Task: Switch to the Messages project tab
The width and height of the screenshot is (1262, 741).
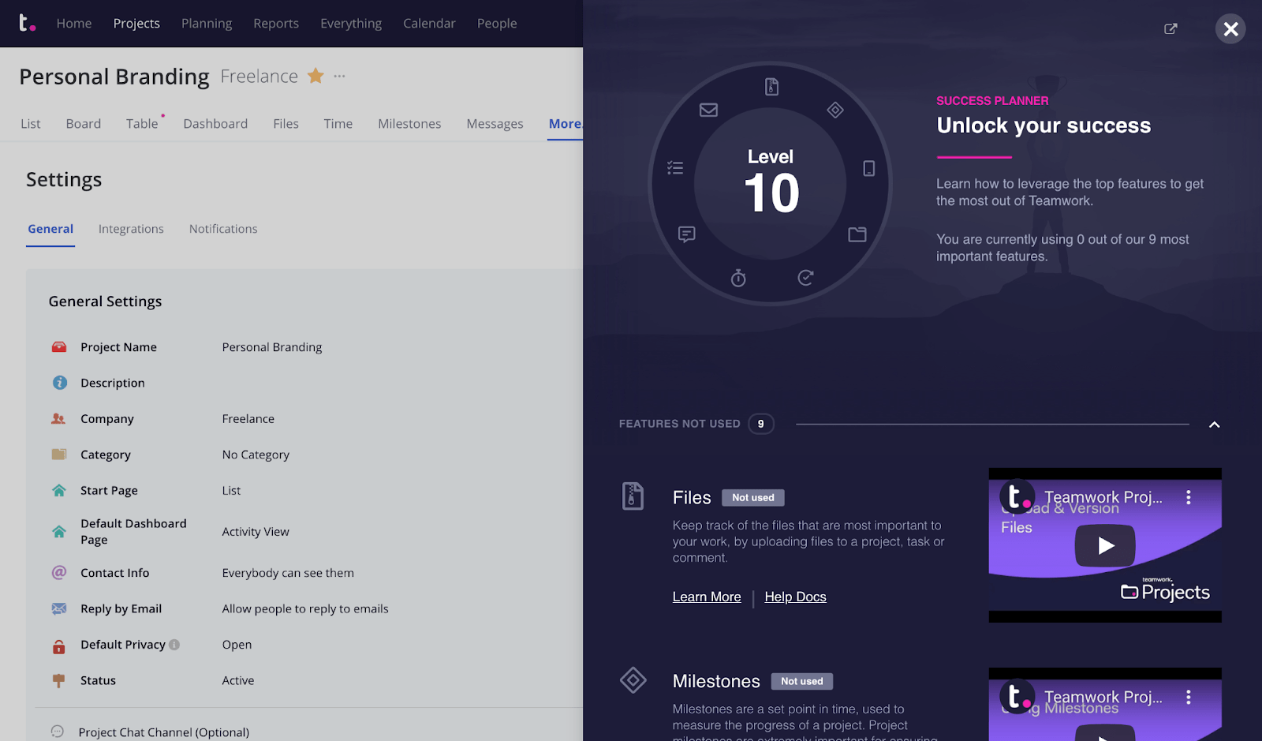Action: coord(495,124)
